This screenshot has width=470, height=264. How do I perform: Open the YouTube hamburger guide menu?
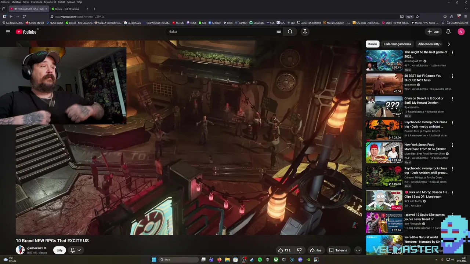coord(8,32)
